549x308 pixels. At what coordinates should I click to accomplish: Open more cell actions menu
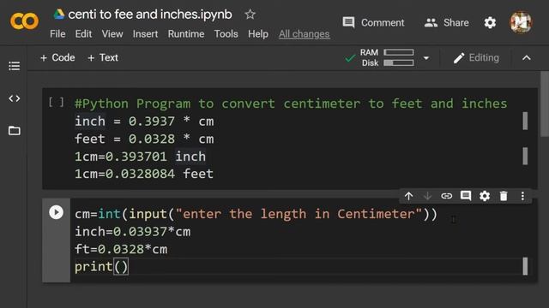pos(522,196)
